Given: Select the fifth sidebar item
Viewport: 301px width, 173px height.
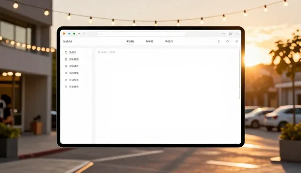Looking at the screenshot, I should coord(72,80).
